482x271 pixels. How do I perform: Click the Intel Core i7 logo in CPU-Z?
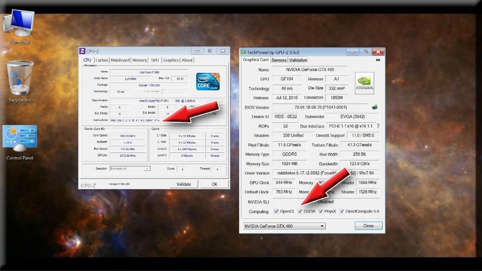[x=208, y=81]
